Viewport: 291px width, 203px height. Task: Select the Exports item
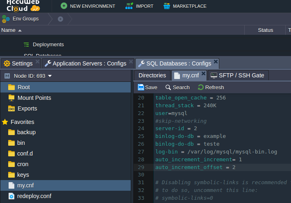(x=27, y=108)
